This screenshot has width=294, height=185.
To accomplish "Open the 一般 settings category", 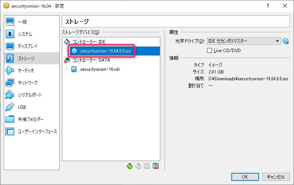I will point(32,22).
